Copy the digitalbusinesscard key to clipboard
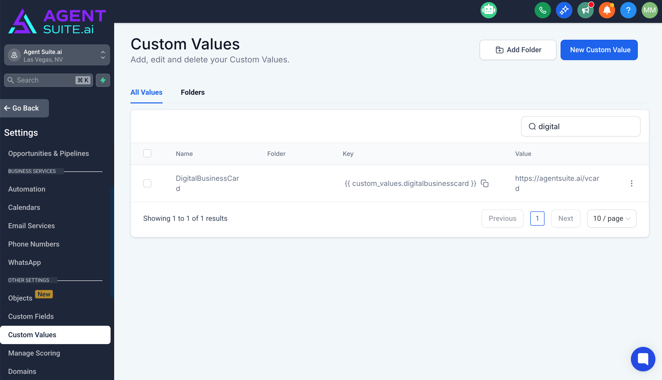 pyautogui.click(x=485, y=183)
